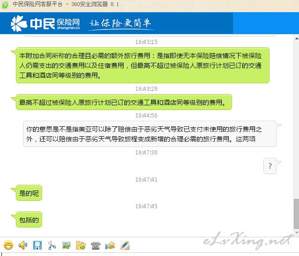Click the timestamp 16:47:45
The height and width of the screenshot is (256, 299).
(x=146, y=206)
